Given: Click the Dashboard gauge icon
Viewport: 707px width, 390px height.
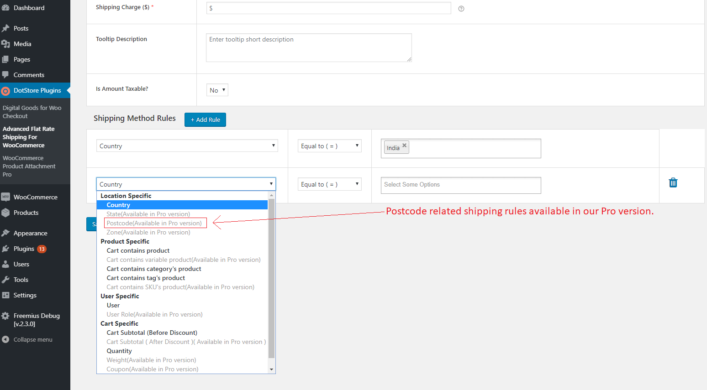Looking at the screenshot, I should pyautogui.click(x=5, y=8).
